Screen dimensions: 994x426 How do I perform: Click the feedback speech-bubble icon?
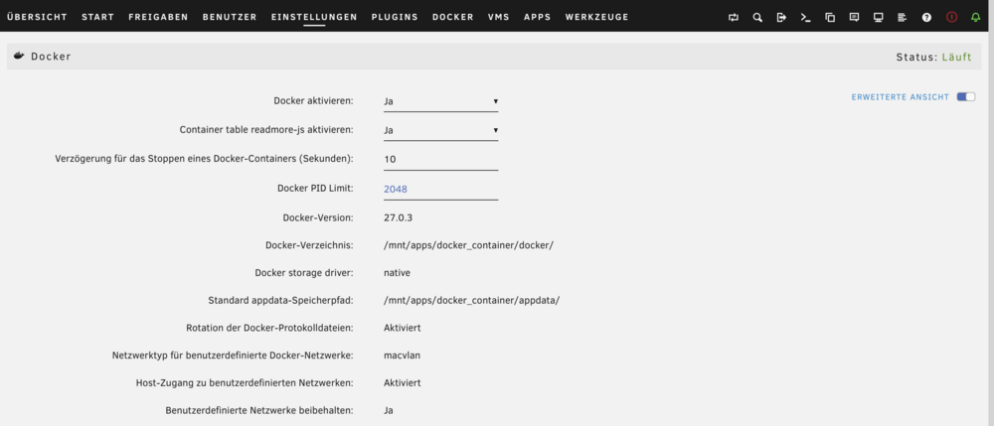tap(854, 18)
